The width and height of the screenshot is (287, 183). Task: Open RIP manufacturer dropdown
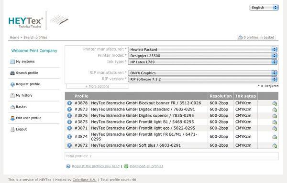tap(203, 73)
